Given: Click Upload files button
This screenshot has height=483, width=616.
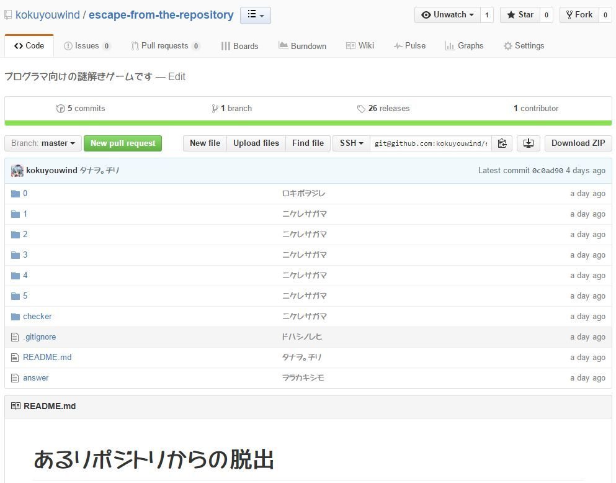Looking at the screenshot, I should (256, 143).
